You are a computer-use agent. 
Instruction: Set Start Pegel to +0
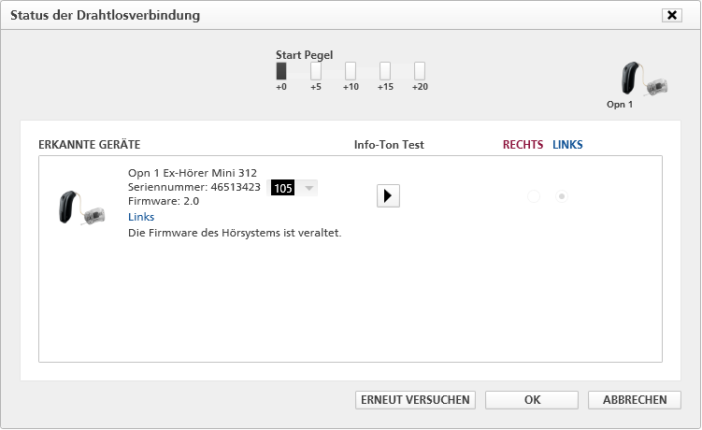click(281, 71)
